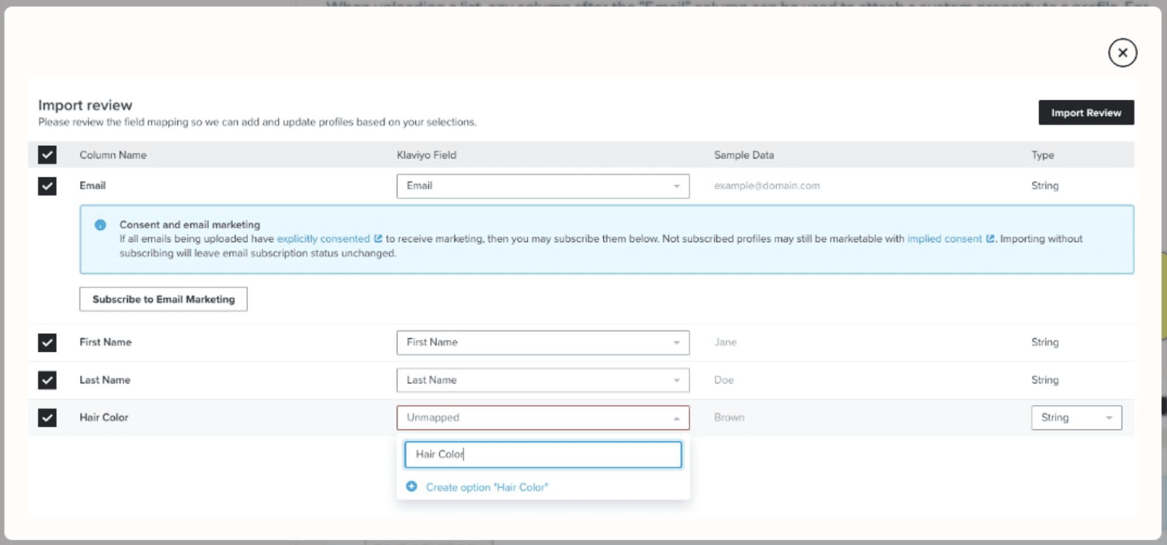This screenshot has height=545, width=1167.
Task: Click the First Name column name
Action: (x=106, y=342)
